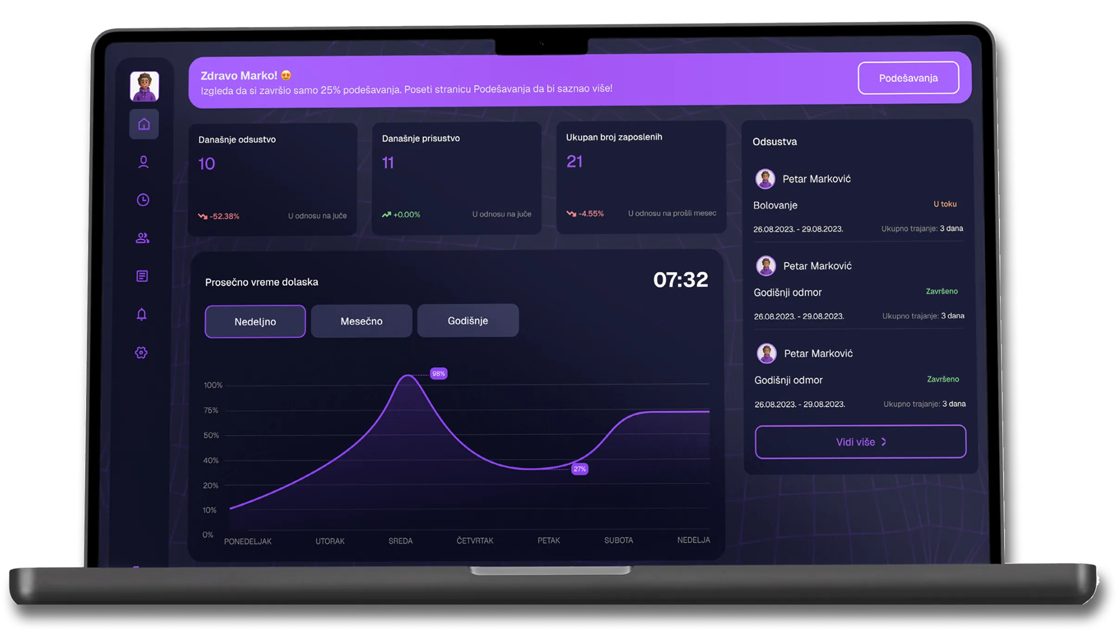Click the 27% data point label on the chart

(580, 469)
